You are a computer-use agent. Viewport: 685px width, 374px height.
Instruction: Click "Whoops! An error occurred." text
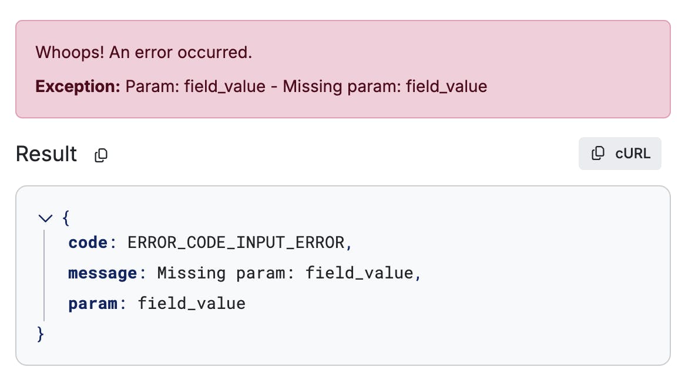tap(144, 52)
